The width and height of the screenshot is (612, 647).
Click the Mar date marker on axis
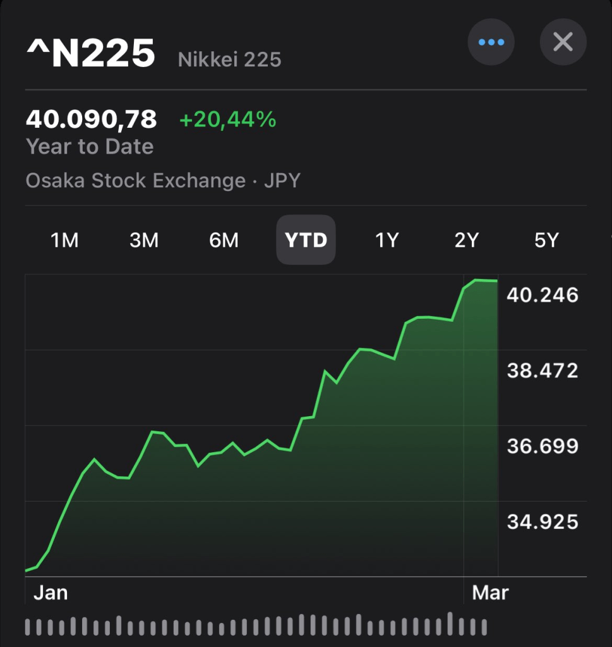490,593
